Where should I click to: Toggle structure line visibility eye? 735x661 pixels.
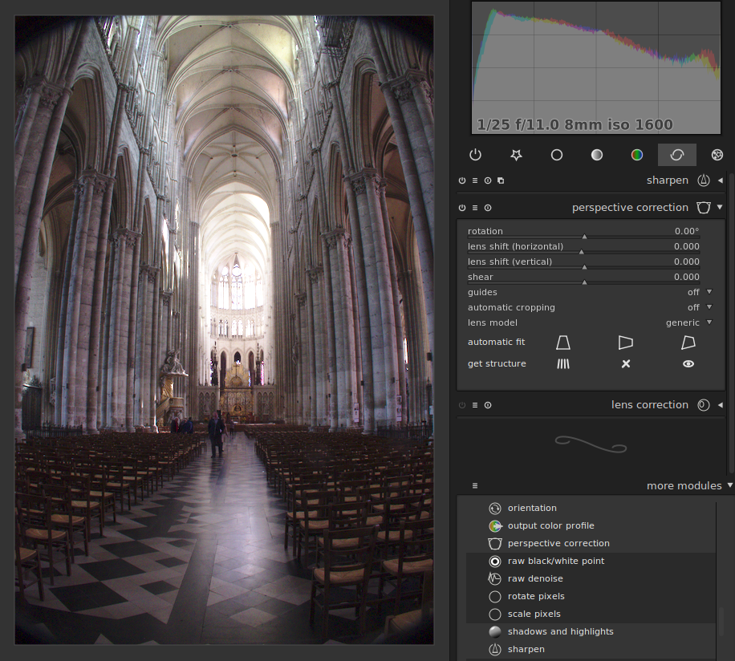(688, 364)
